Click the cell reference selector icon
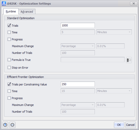Image resolution: width=139 pixels, height=130 pixels. (x=129, y=60)
